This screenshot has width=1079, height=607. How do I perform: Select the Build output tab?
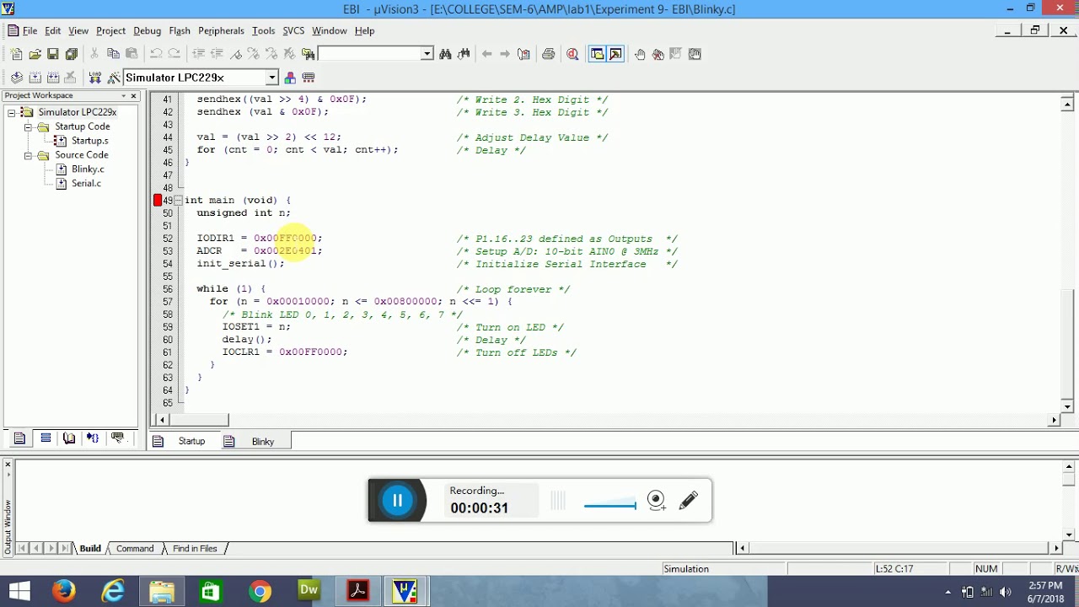coord(89,549)
